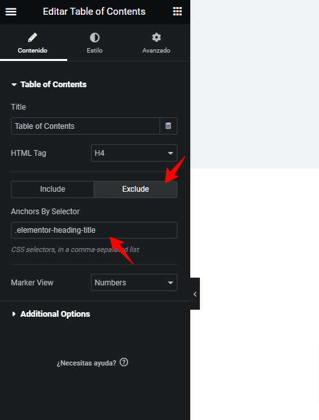Select the Exclude toggle option
The height and width of the screenshot is (420, 319).
[135, 189]
